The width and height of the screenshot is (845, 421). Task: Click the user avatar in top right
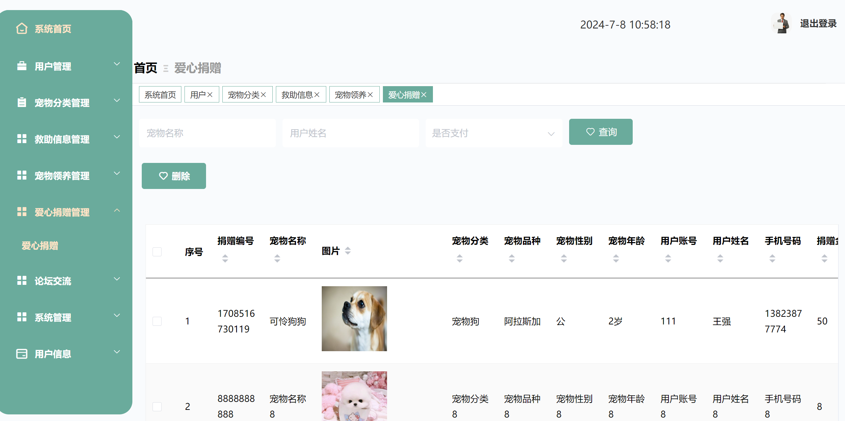781,24
